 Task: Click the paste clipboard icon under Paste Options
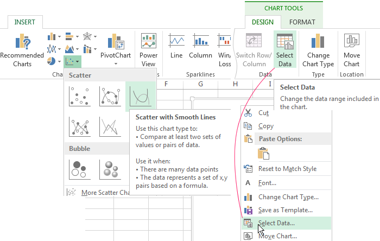pyautogui.click(x=263, y=153)
